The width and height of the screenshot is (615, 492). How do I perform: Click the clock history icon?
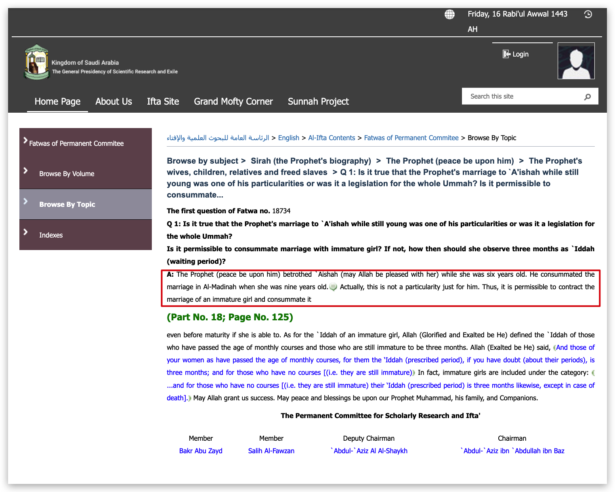coord(588,15)
